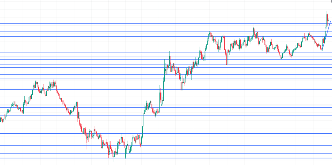Click the candle wick touching the topmost line

click(x=254, y=25)
